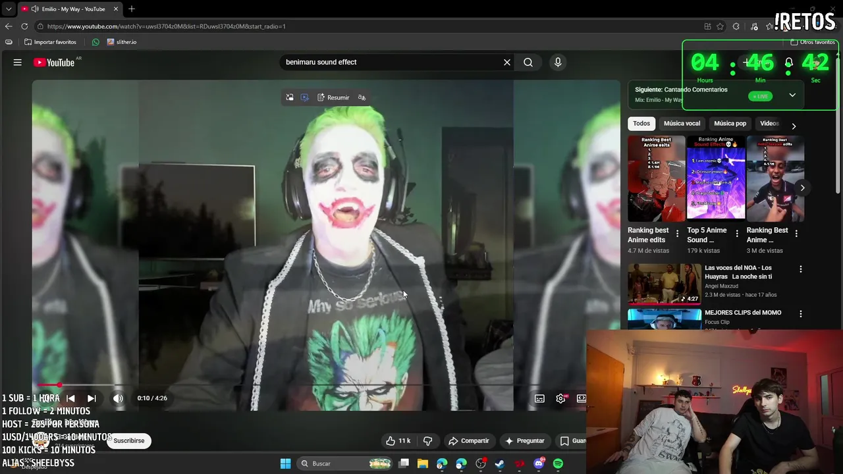Viewport: 843px width, 474px height.
Task: Click the blue video enhance icon in overlay
Action: pos(304,97)
